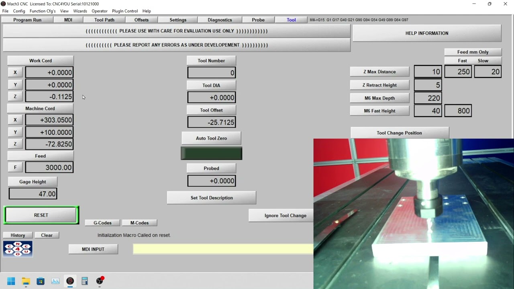Viewport: 514px width, 289px height.
Task: Open the recording app taskbar icon
Action: [100, 281]
